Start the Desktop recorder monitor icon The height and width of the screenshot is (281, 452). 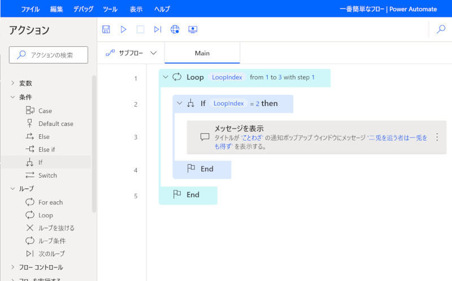coord(193,29)
